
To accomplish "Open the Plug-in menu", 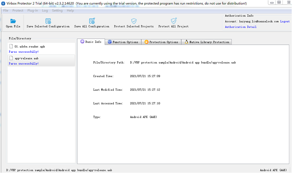I will [x=33, y=11].
